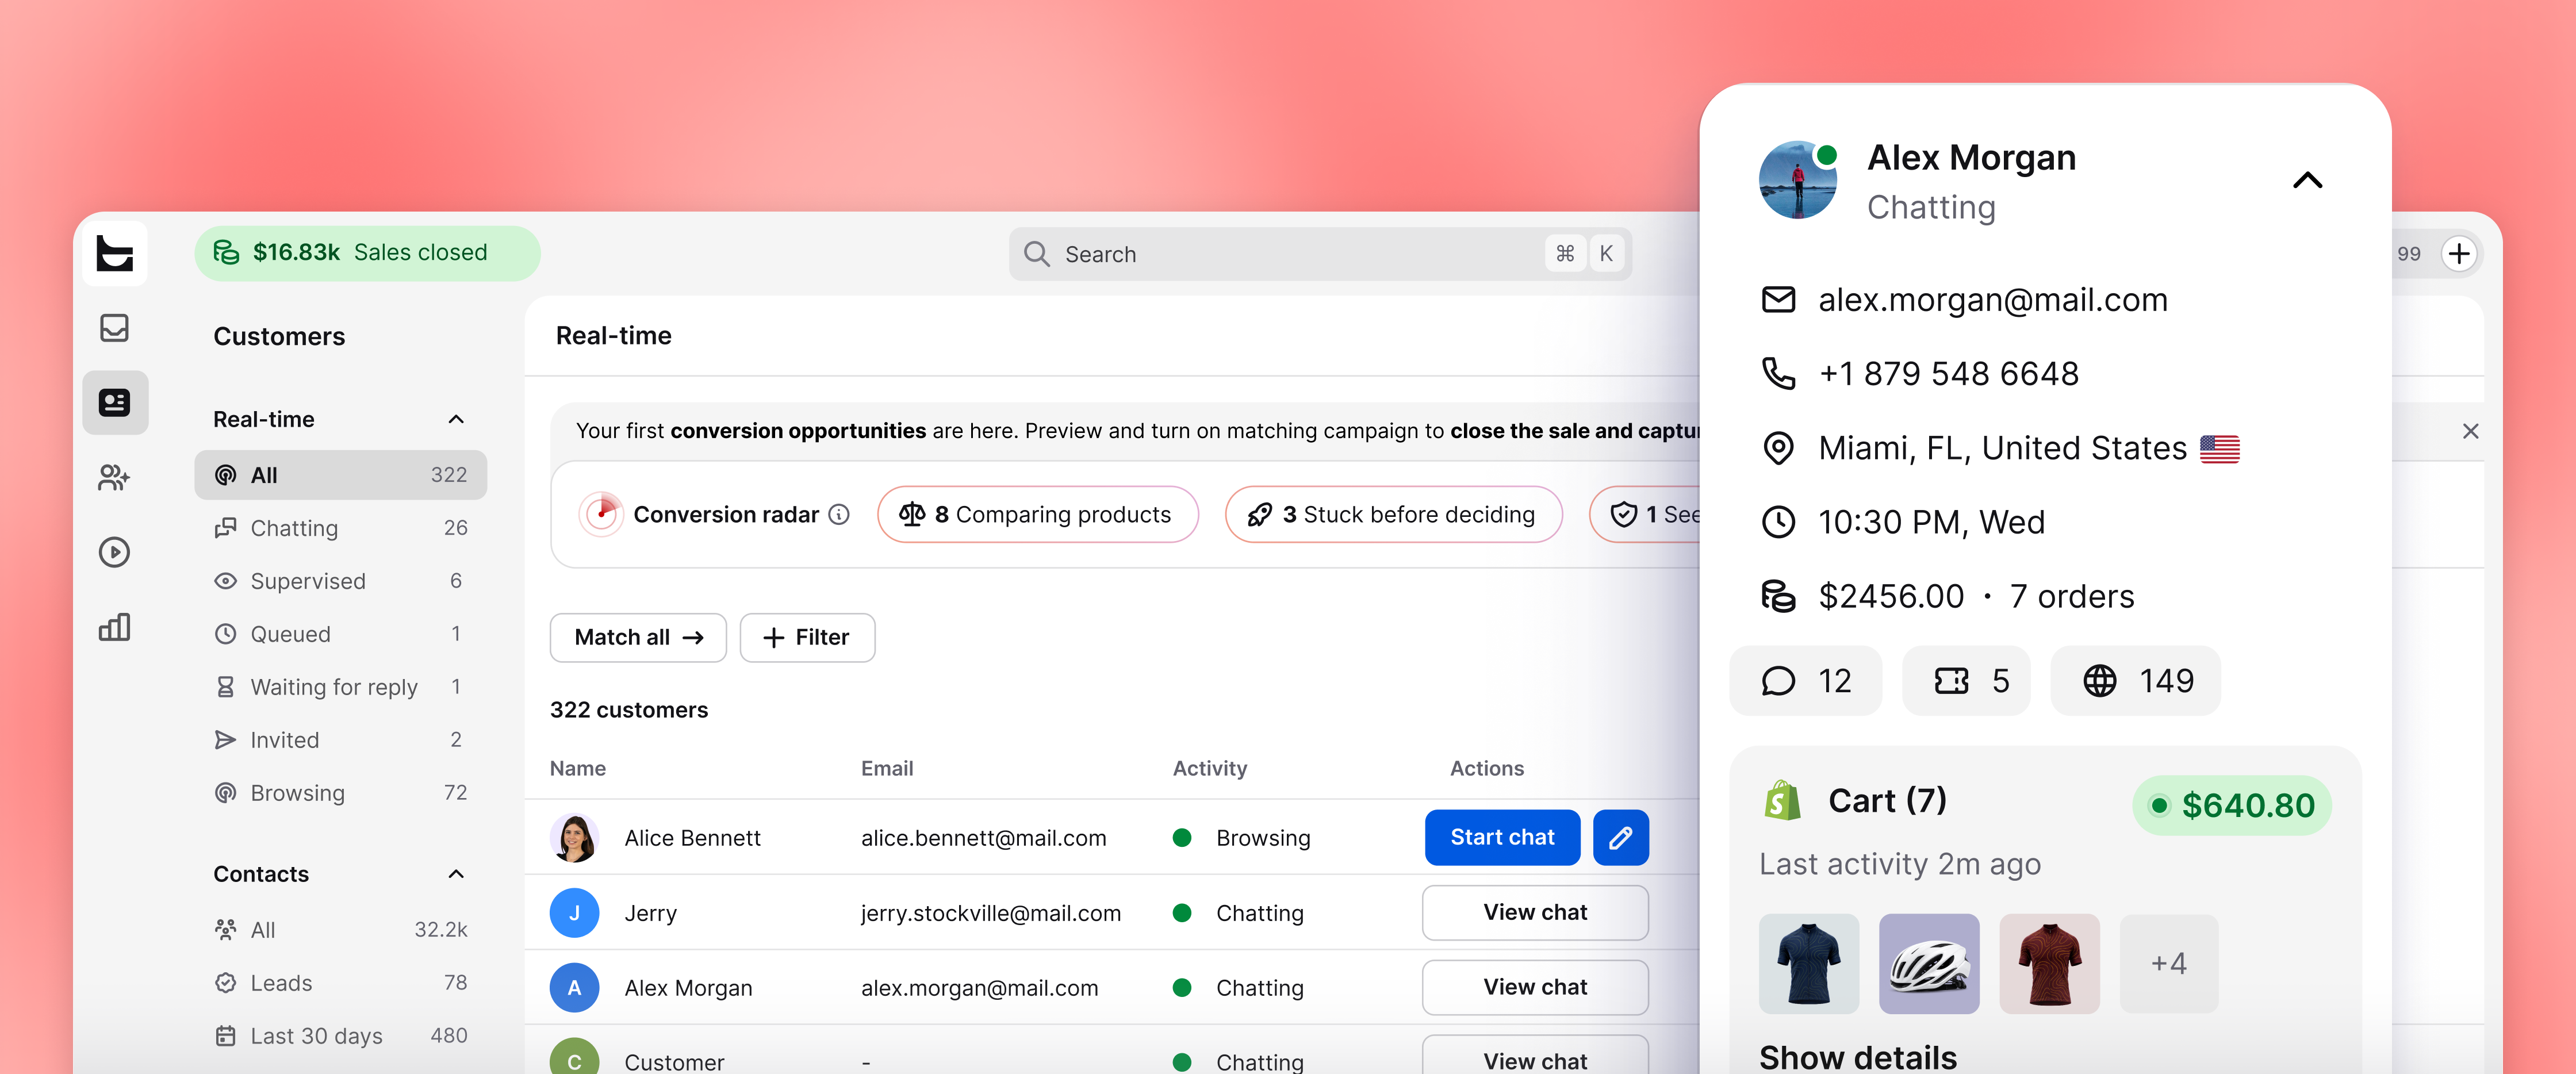Screen dimensions: 2576x1074
Task: Click the Shopify bag icon in Cart
Action: (x=1782, y=800)
